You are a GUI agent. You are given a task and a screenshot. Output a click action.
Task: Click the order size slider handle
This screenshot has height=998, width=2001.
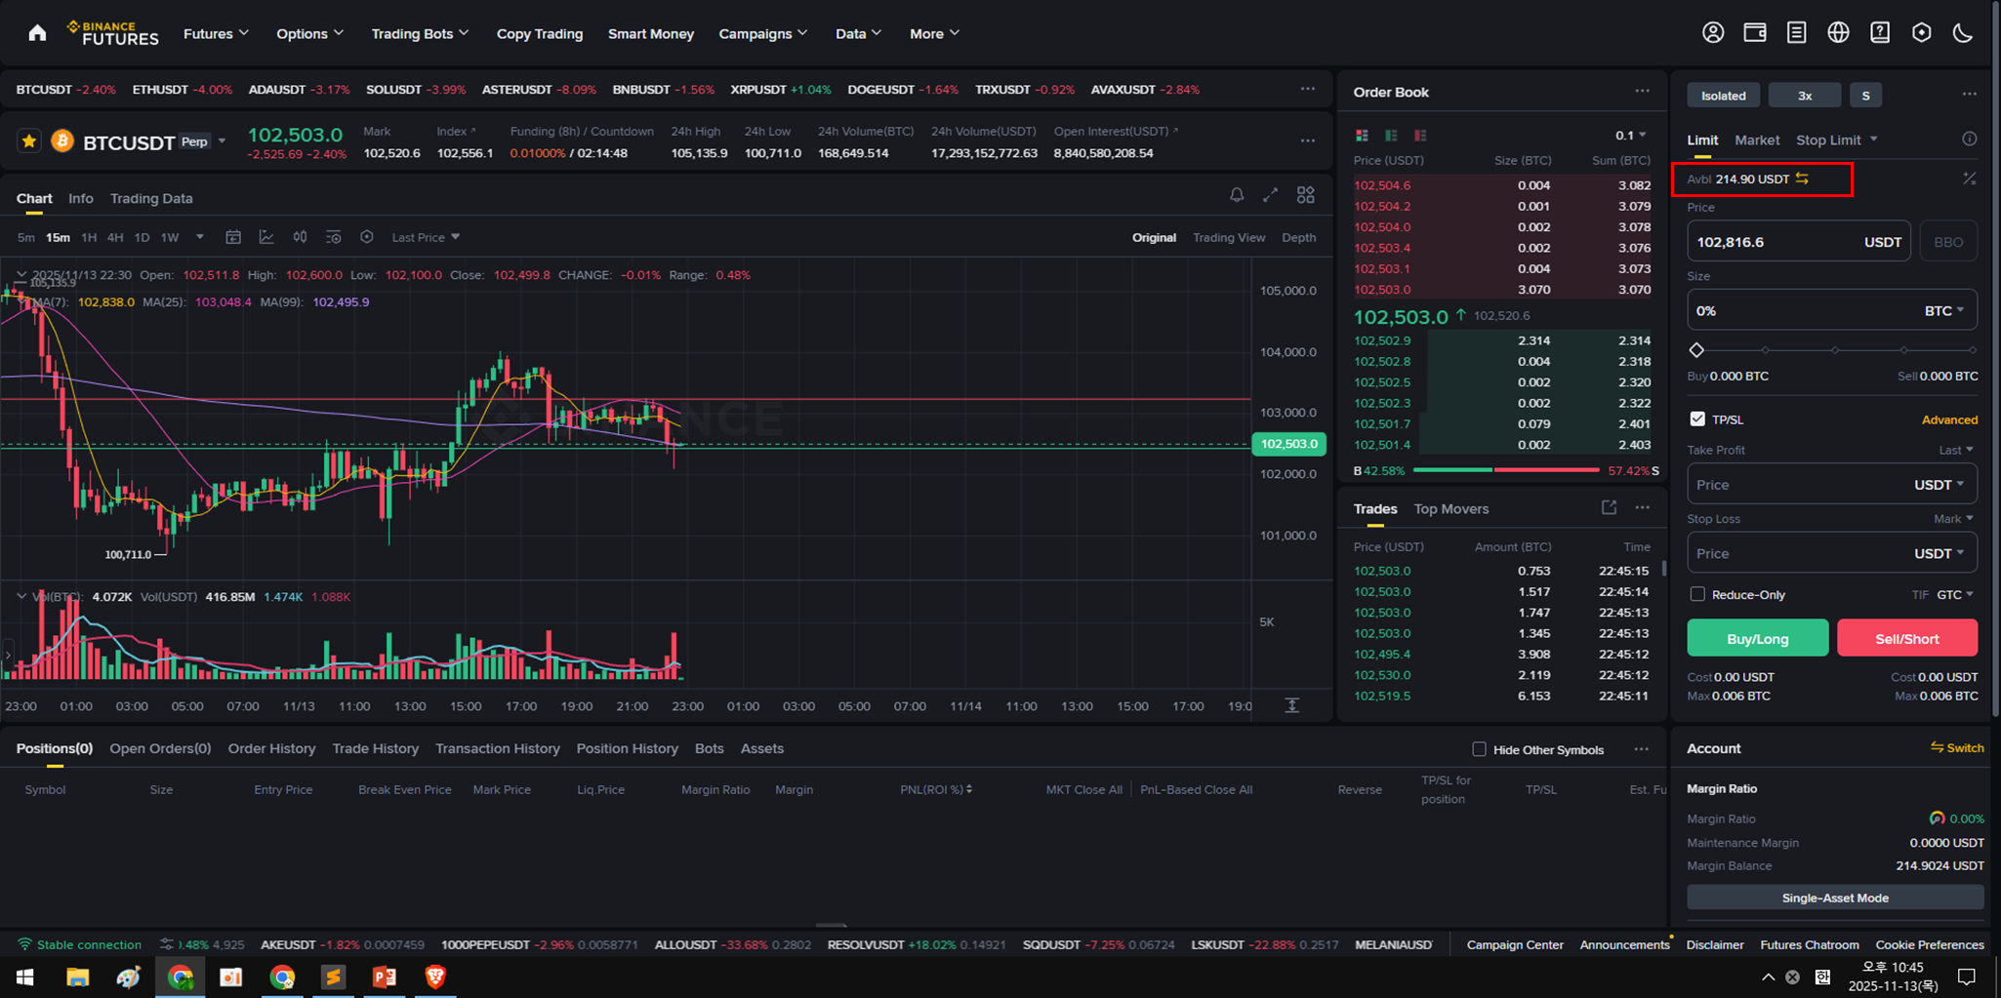[1696, 349]
